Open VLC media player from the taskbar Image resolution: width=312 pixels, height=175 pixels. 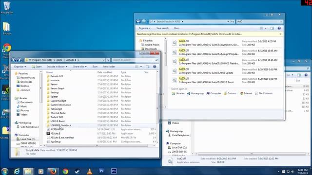90,171
